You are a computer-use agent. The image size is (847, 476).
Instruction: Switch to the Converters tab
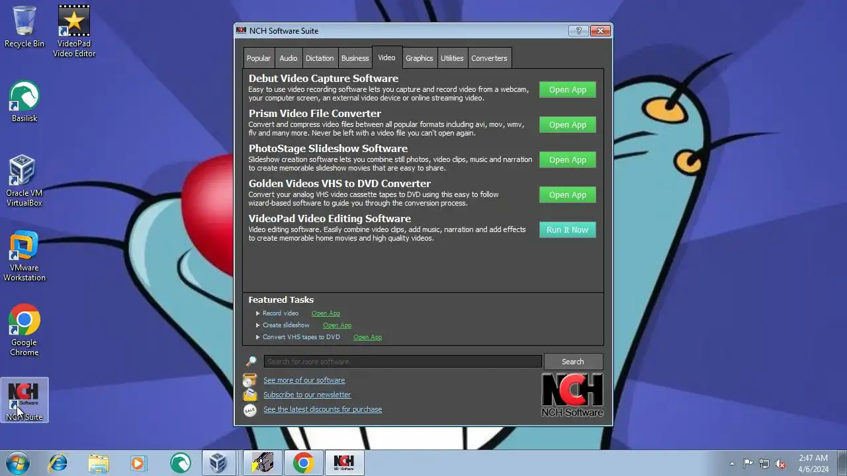click(x=489, y=58)
